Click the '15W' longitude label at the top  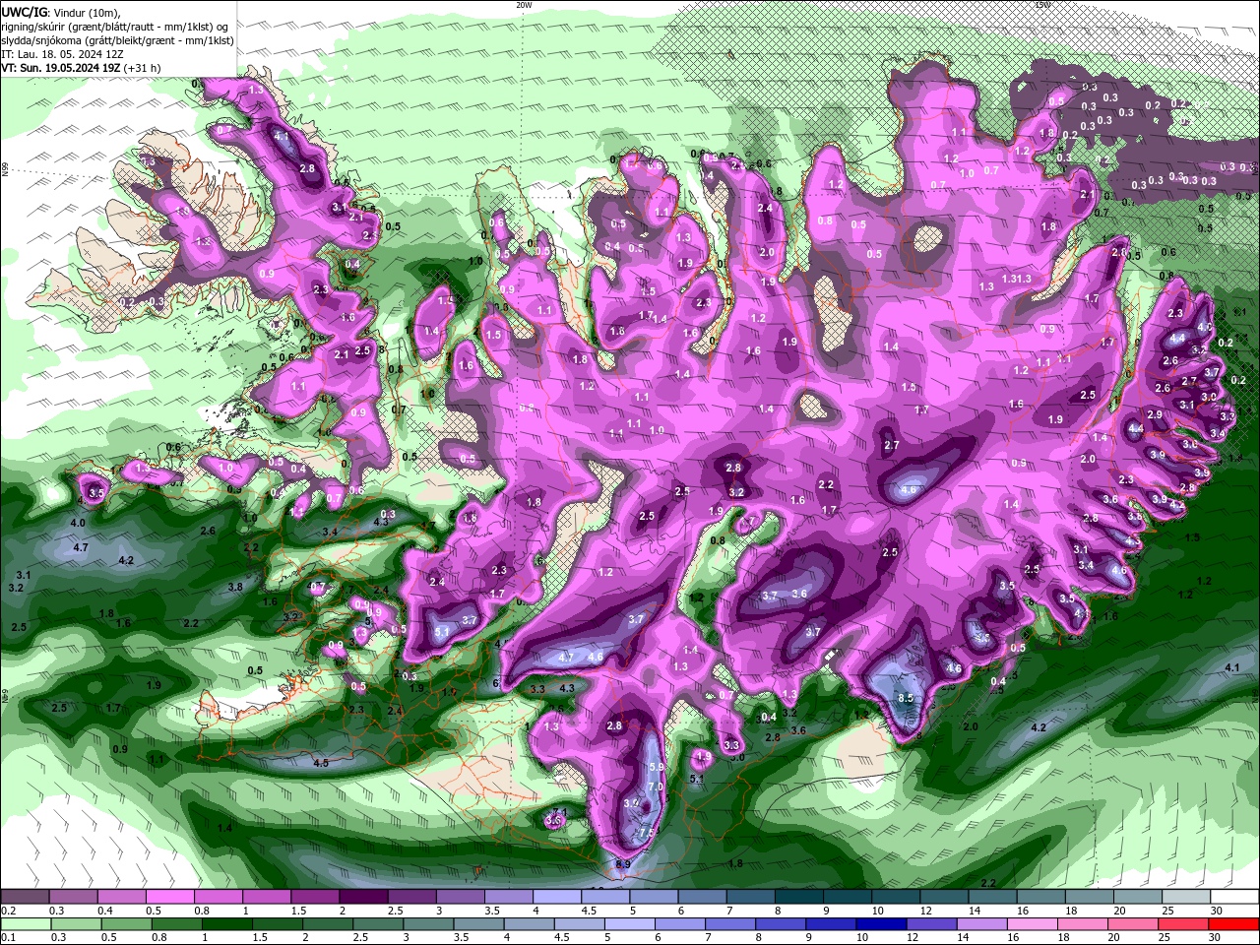pyautogui.click(x=1042, y=5)
